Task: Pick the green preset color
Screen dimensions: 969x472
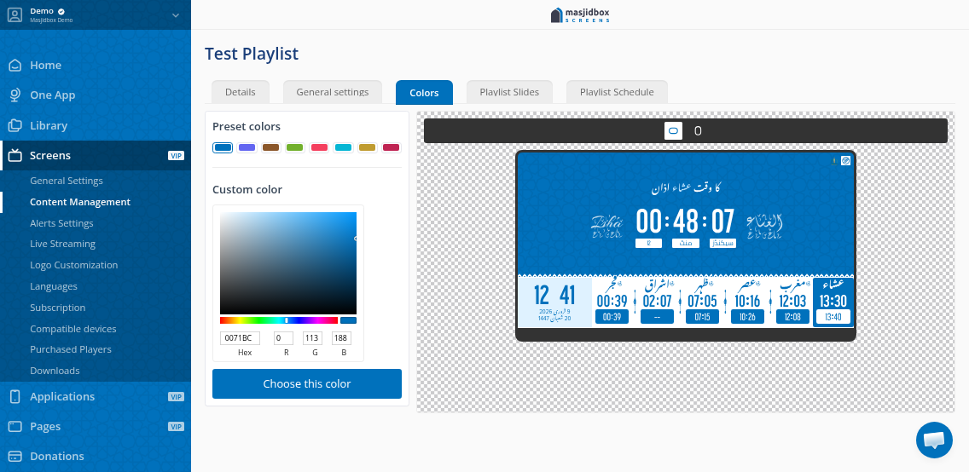Action: click(295, 147)
